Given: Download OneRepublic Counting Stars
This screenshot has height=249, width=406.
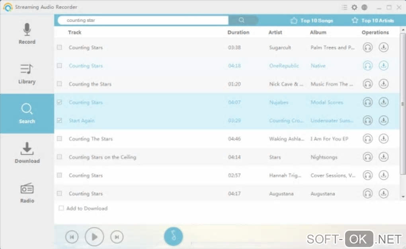Looking at the screenshot, I should 383,66.
